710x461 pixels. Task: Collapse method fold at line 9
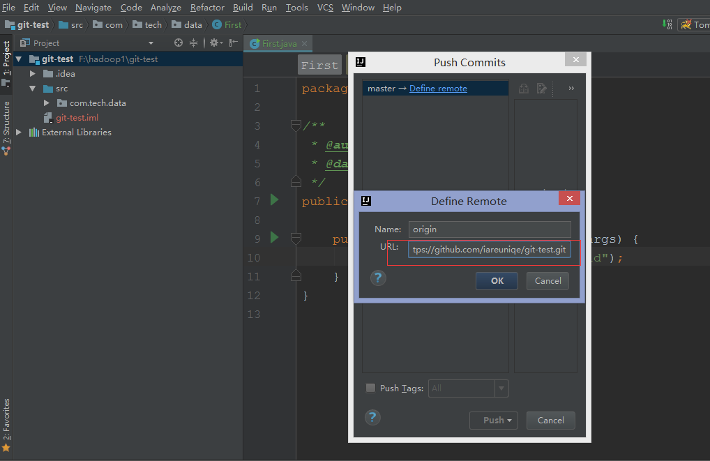(x=296, y=238)
